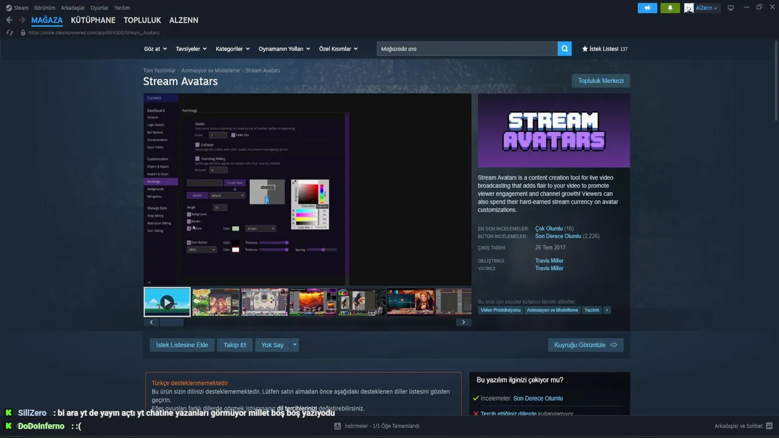Click the Steam logo in the menu bar
This screenshot has height=438, width=779.
point(9,8)
